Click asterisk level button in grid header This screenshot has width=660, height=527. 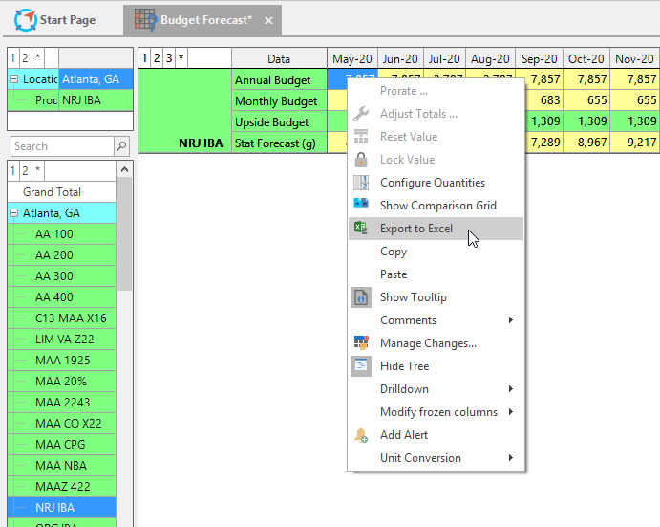(x=181, y=57)
